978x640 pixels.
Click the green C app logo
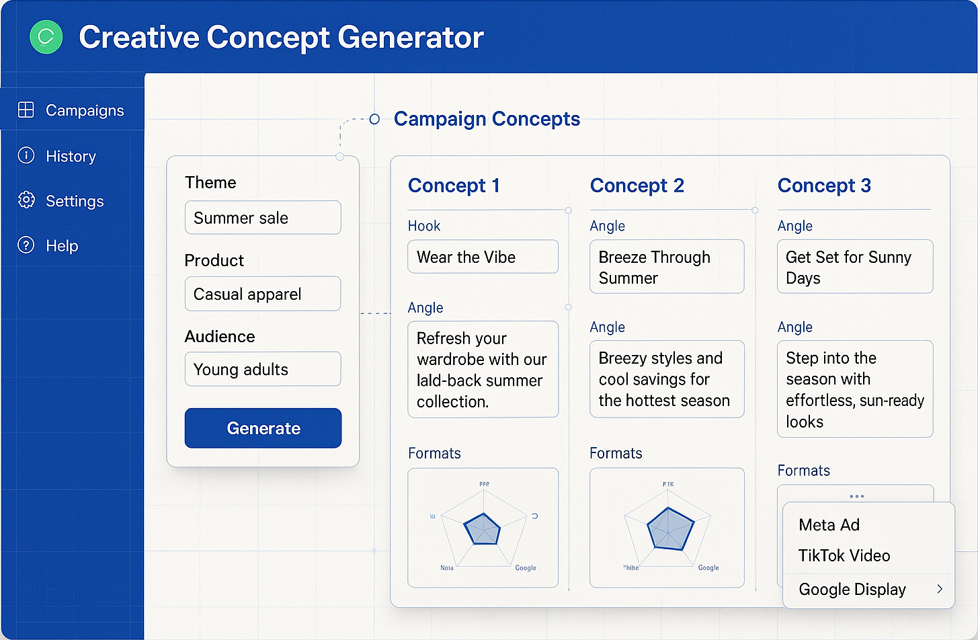pos(46,38)
